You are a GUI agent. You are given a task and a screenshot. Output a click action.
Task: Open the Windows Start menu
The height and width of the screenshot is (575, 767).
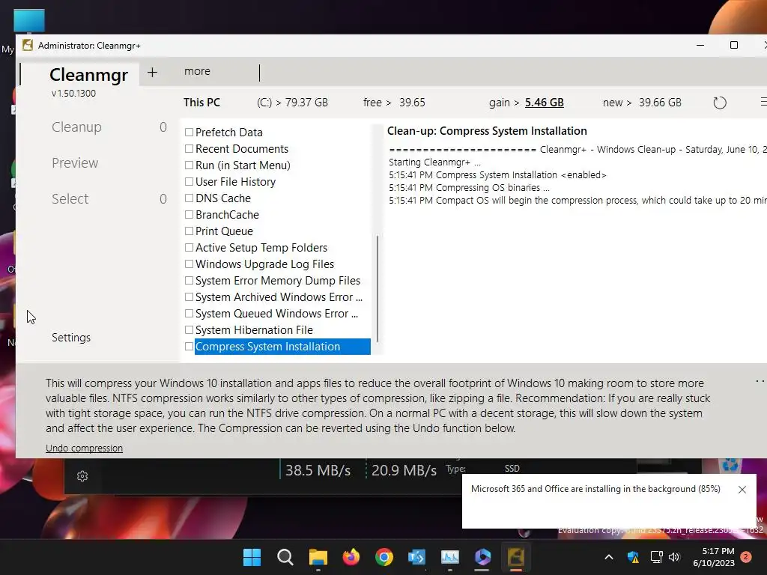tap(252, 557)
